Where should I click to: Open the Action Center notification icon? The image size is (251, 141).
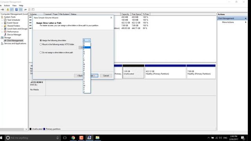pyautogui.click(x=243, y=138)
